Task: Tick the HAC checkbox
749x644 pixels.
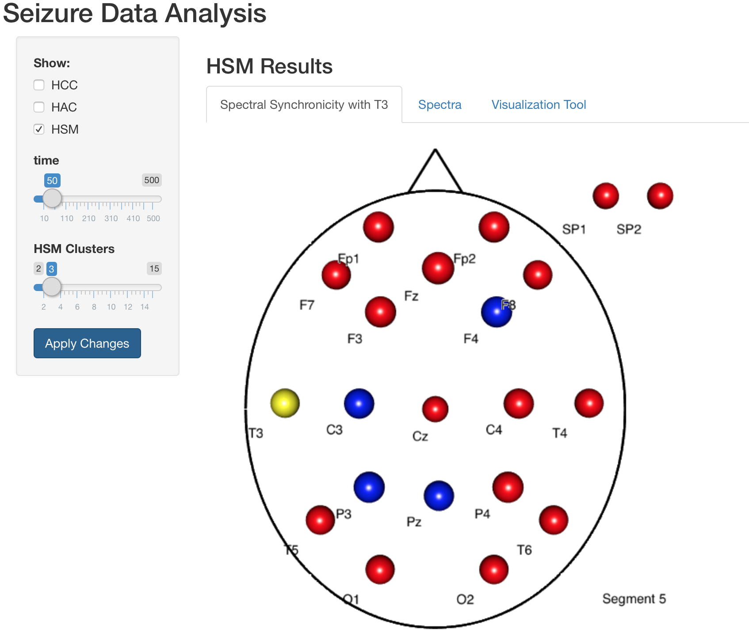Action: pyautogui.click(x=39, y=107)
